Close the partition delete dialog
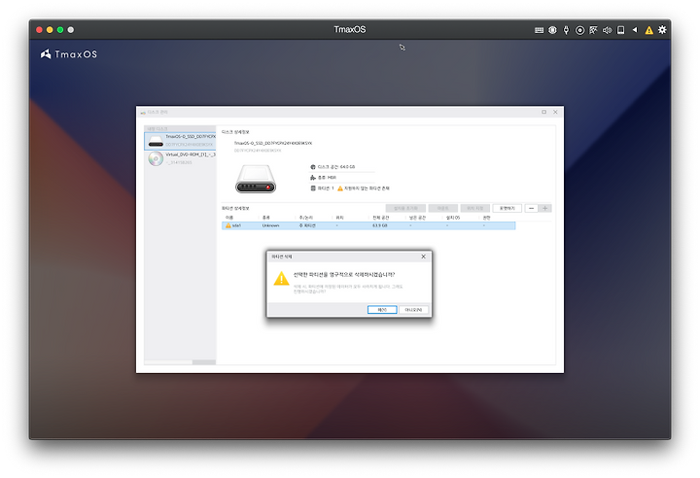The height and width of the screenshot is (478, 700). tap(423, 256)
